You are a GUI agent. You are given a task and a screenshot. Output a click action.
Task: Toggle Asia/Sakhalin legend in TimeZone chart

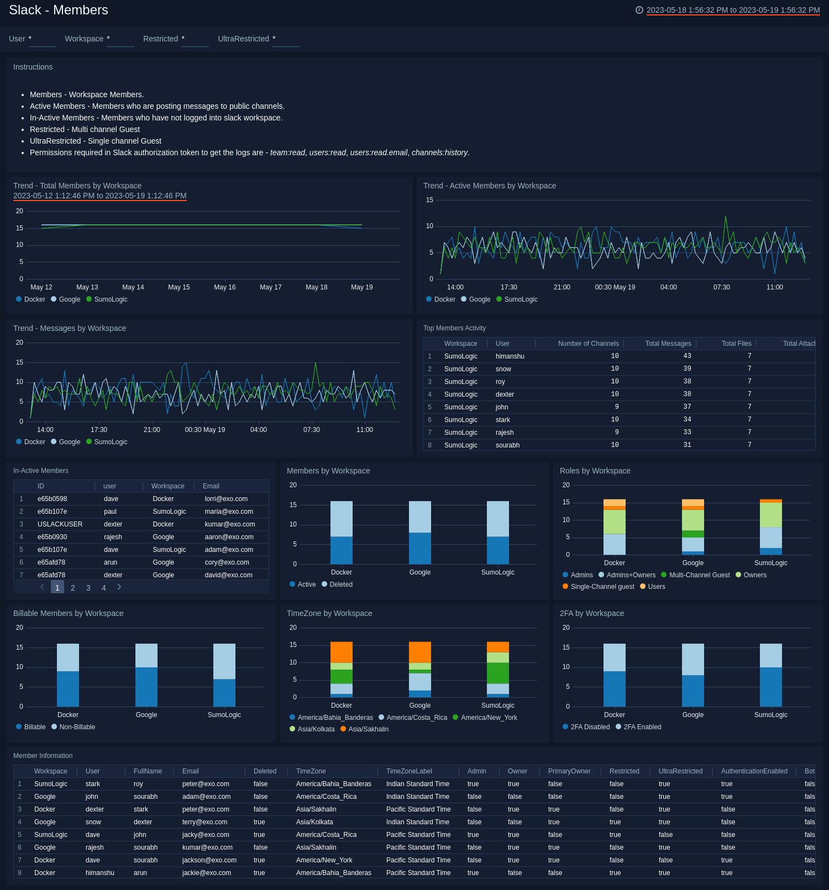click(x=364, y=729)
